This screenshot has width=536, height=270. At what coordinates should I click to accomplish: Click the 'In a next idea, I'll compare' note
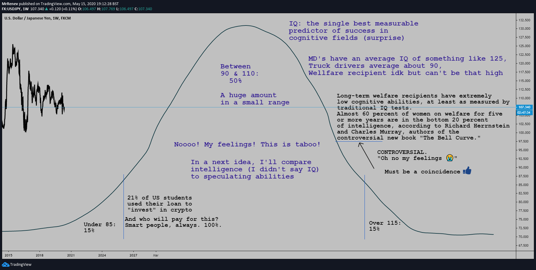(255, 169)
